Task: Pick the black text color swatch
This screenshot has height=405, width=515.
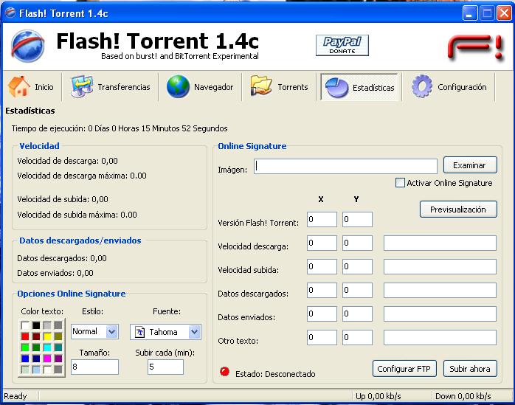Action: [x=36, y=325]
